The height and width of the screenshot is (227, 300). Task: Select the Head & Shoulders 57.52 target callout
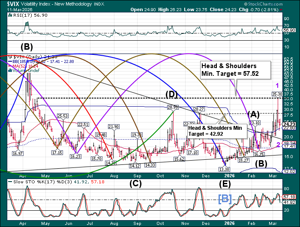point(237,70)
